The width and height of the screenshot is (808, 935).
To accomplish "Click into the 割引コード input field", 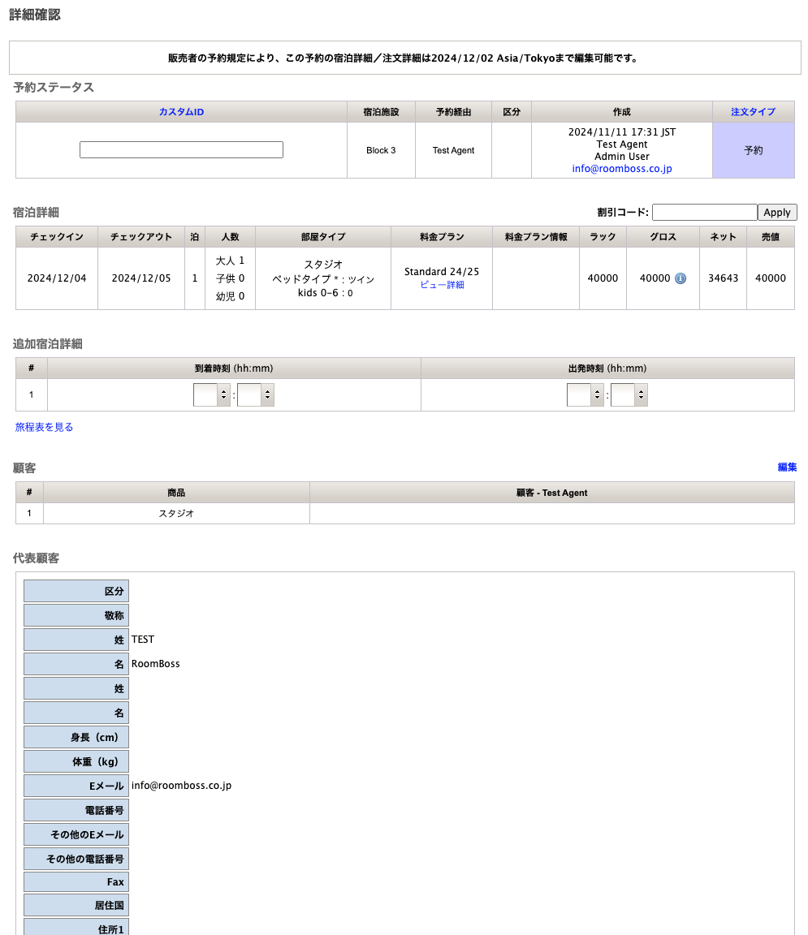I will point(704,212).
